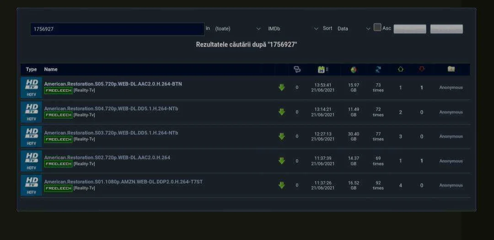Image resolution: width=494 pixels, height=240 pixels.
Task: Click seeders count 3 in S03 row
Action: point(400,137)
